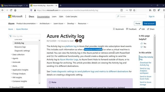
Task: Expand VM insights tree node
Action: [11, 77]
